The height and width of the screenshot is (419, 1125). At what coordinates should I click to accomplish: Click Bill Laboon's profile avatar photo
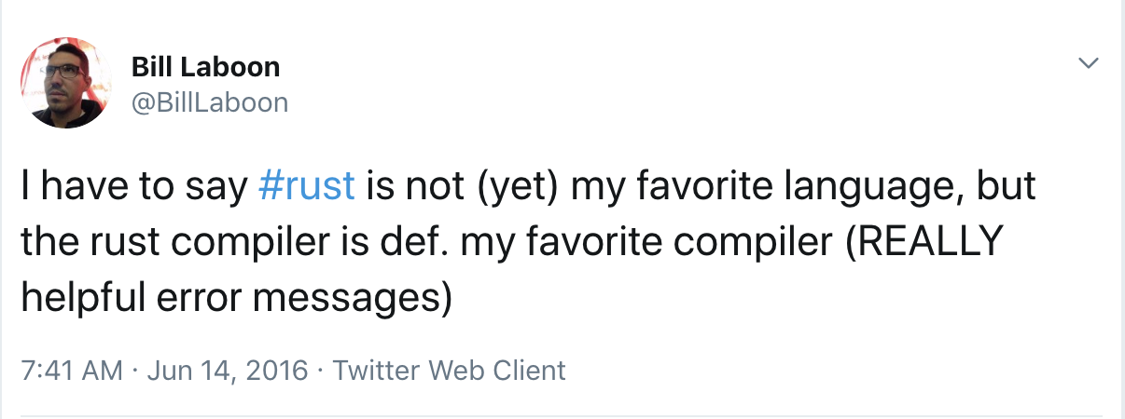coord(65,83)
